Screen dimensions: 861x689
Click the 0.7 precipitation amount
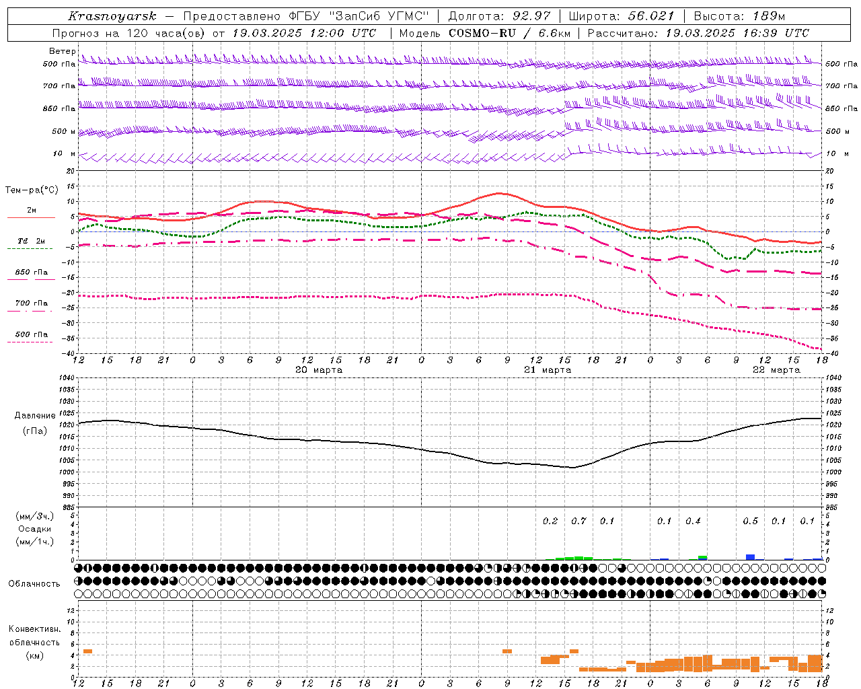[x=578, y=521]
